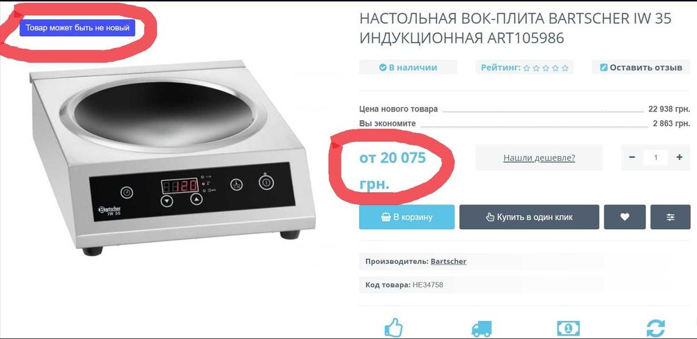
Task: Add to wishlist with the heart icon
Action: (x=625, y=217)
